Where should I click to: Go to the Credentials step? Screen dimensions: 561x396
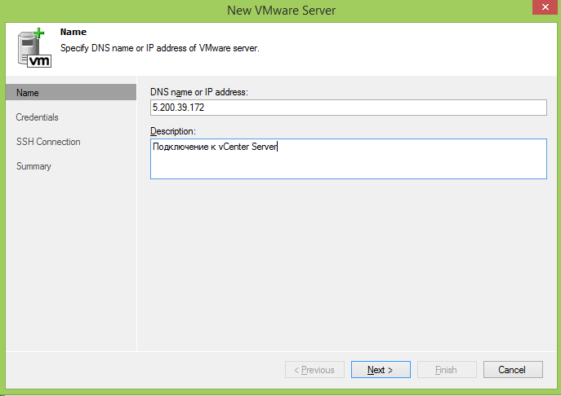click(37, 117)
